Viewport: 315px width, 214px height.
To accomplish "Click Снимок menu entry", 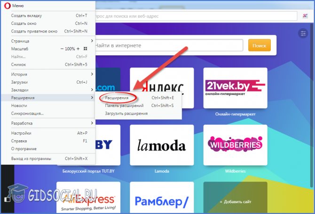I will 48,65.
